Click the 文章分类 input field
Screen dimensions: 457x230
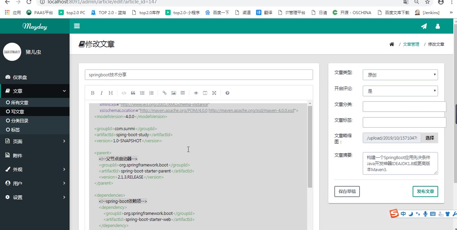(x=404, y=107)
